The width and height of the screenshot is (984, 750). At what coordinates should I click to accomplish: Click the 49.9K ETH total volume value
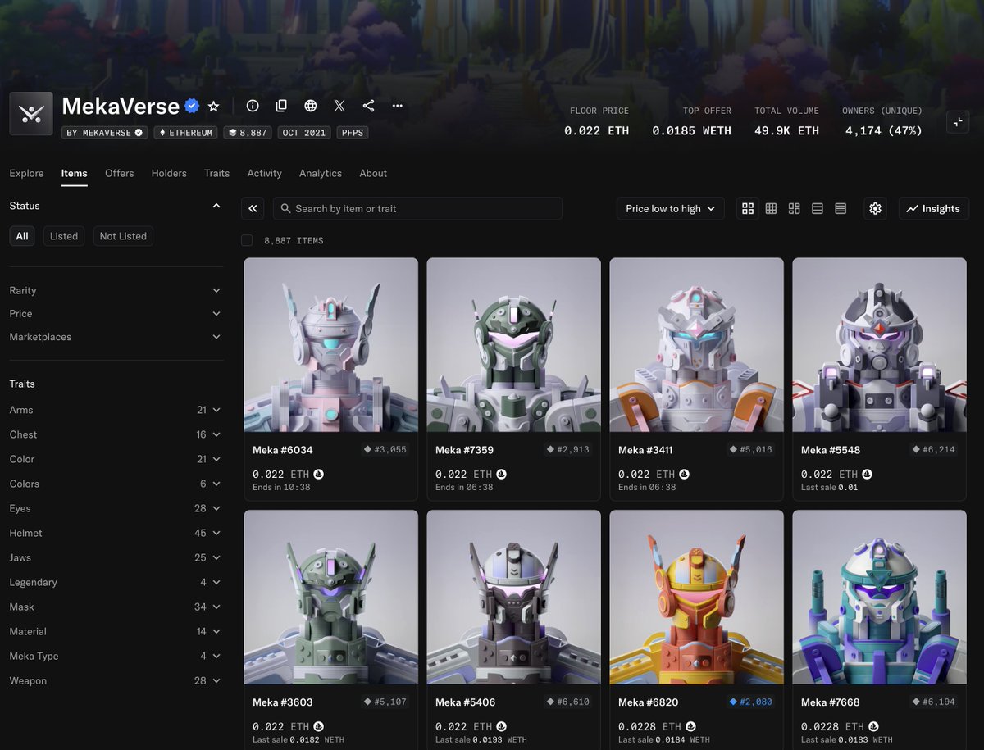(x=787, y=131)
